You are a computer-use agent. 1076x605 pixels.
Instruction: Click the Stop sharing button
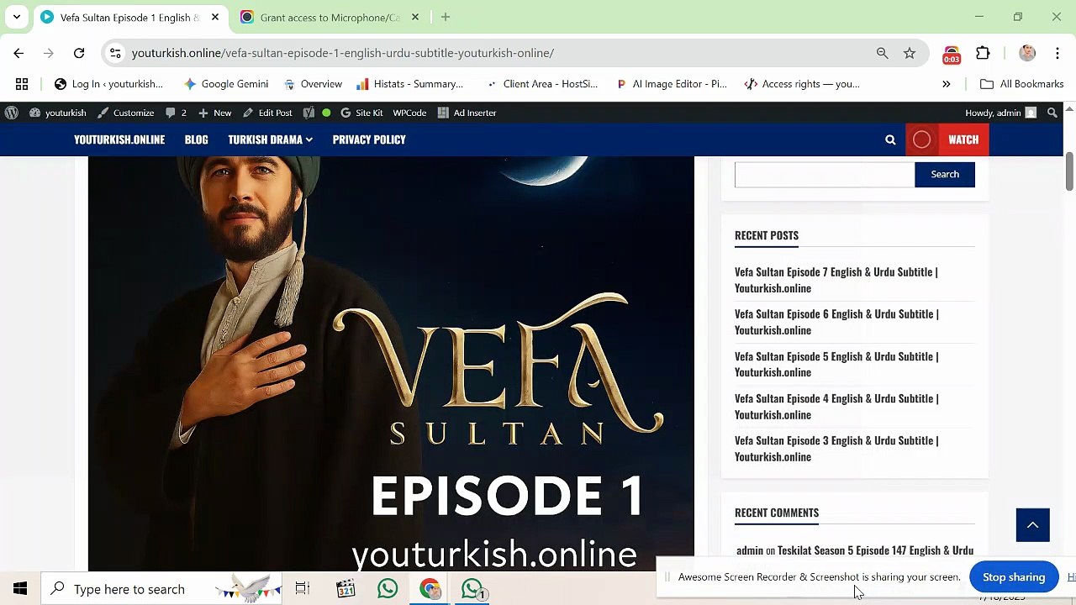(1014, 577)
